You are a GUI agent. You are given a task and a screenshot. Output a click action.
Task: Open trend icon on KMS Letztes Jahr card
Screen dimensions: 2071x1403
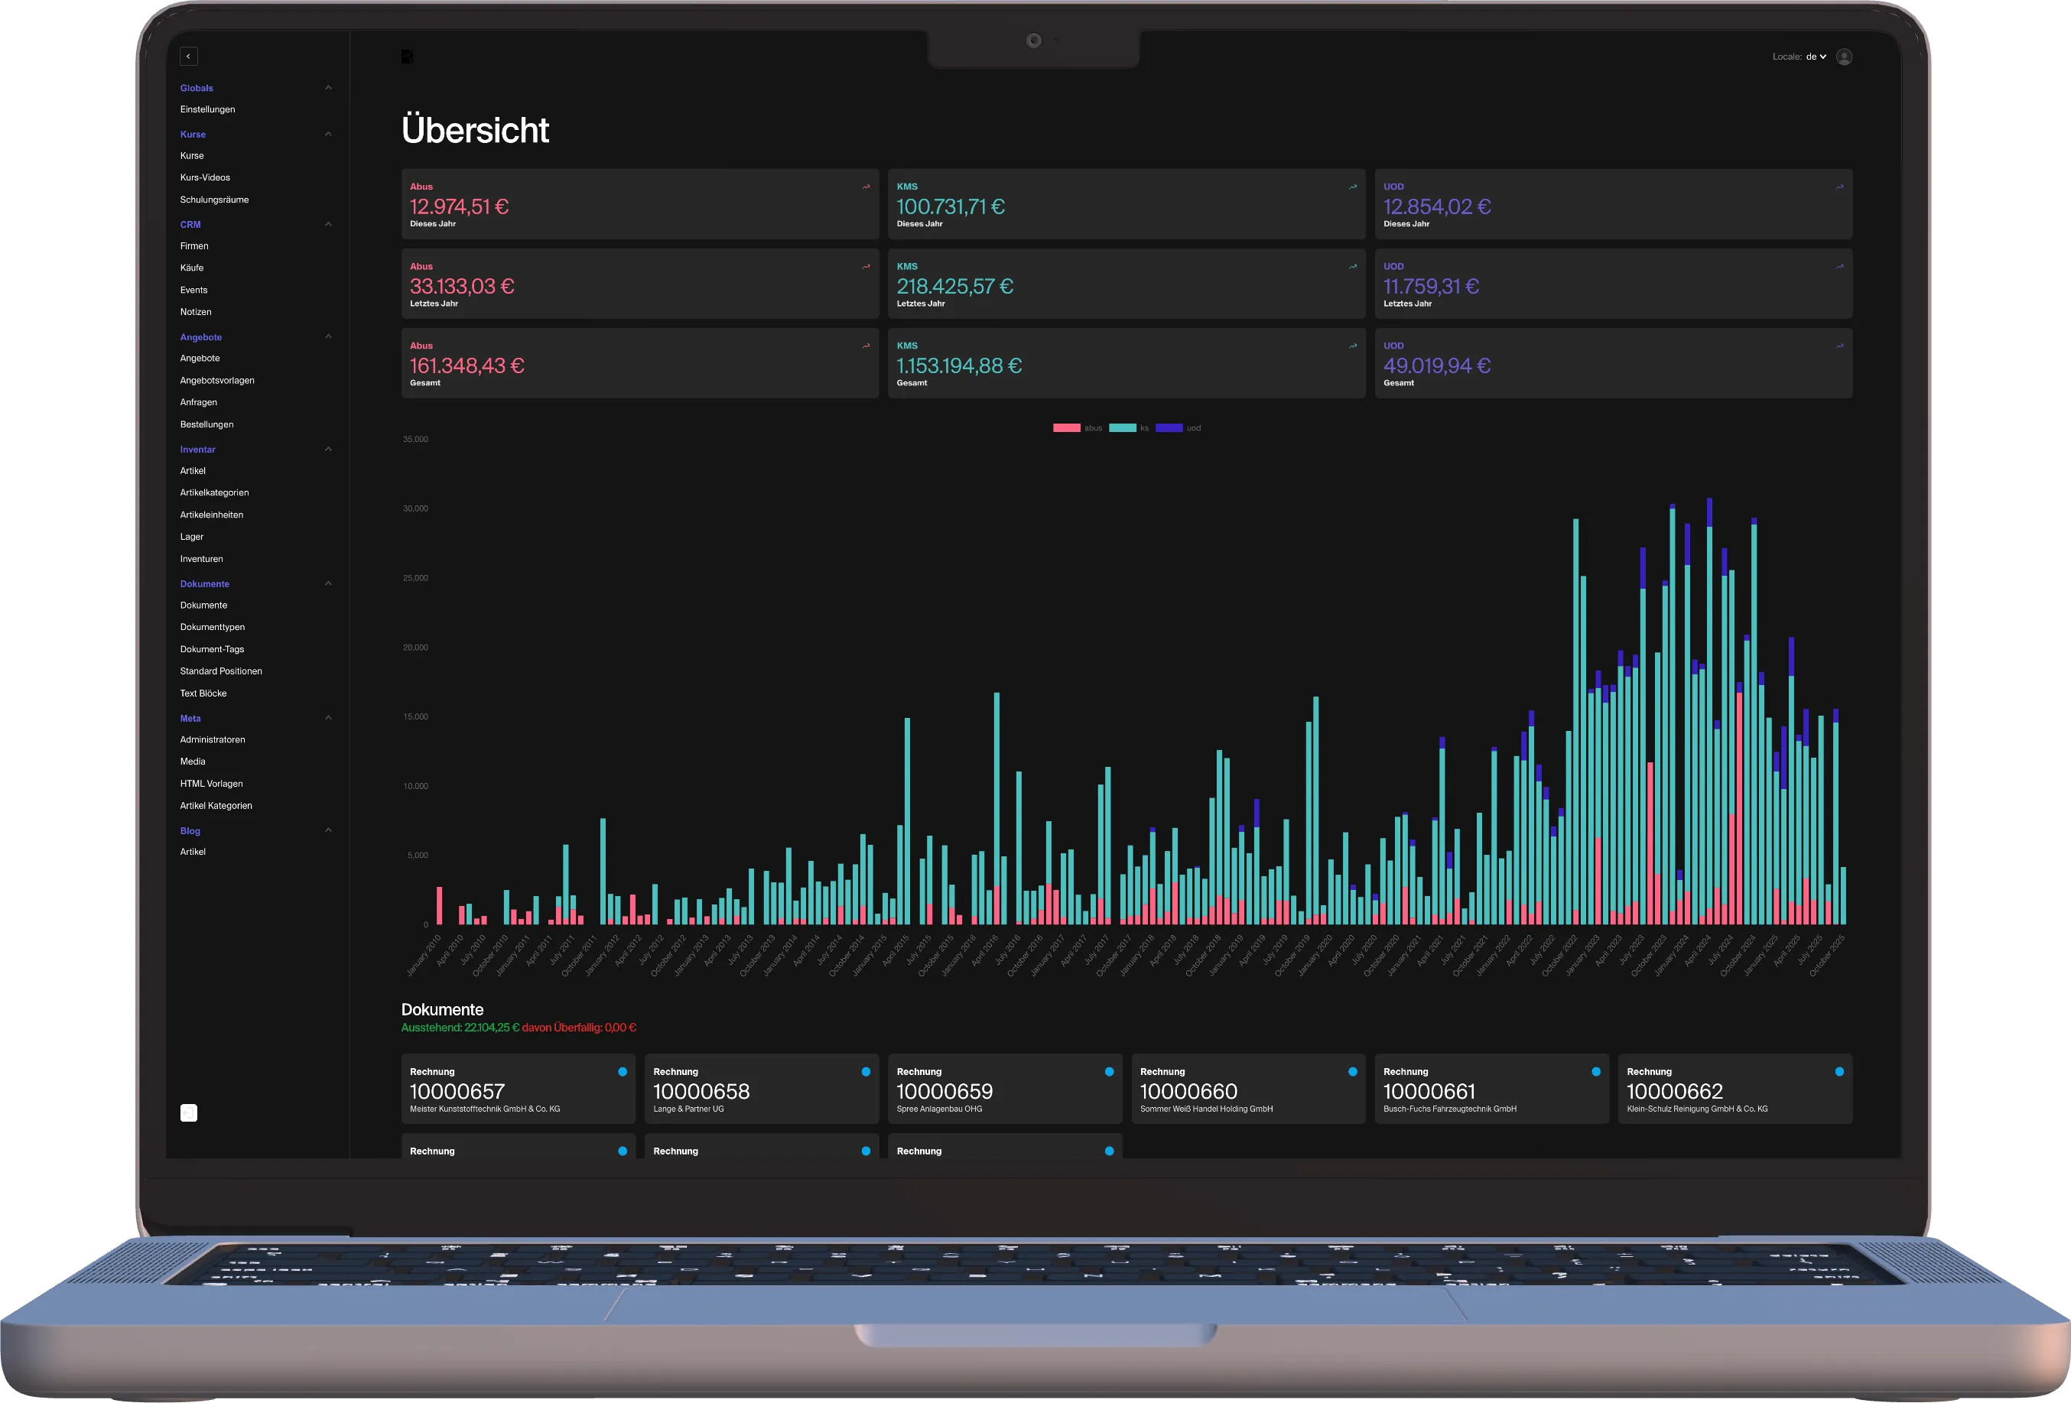pyautogui.click(x=1353, y=266)
